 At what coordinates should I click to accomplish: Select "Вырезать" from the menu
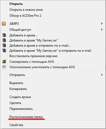click(16, 83)
